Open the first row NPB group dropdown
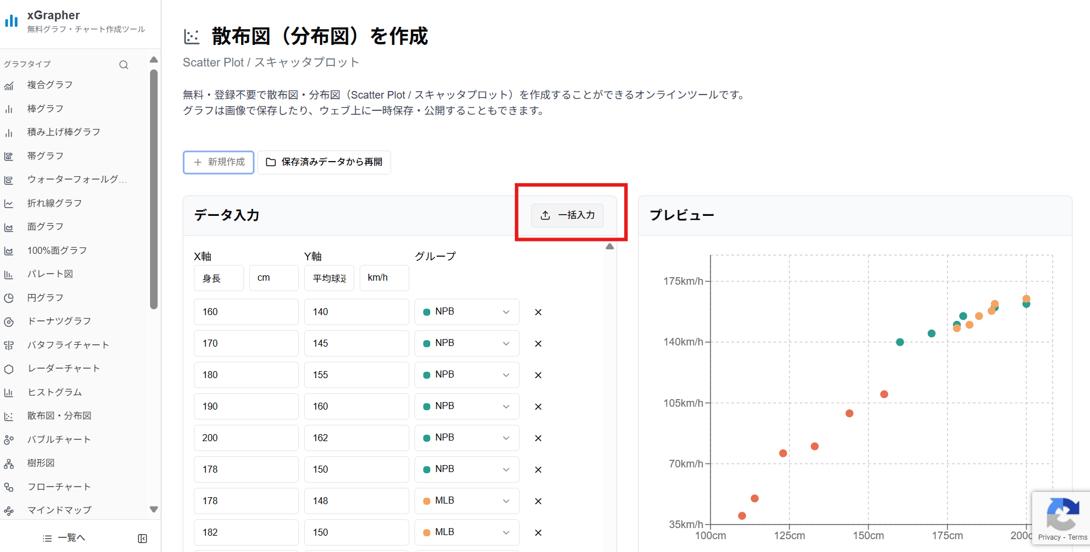 tap(466, 312)
